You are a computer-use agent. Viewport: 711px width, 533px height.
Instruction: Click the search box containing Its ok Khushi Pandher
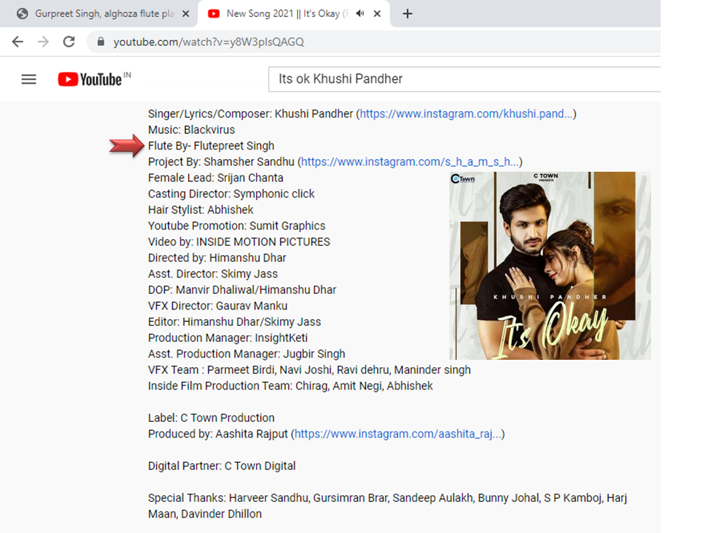pos(459,78)
